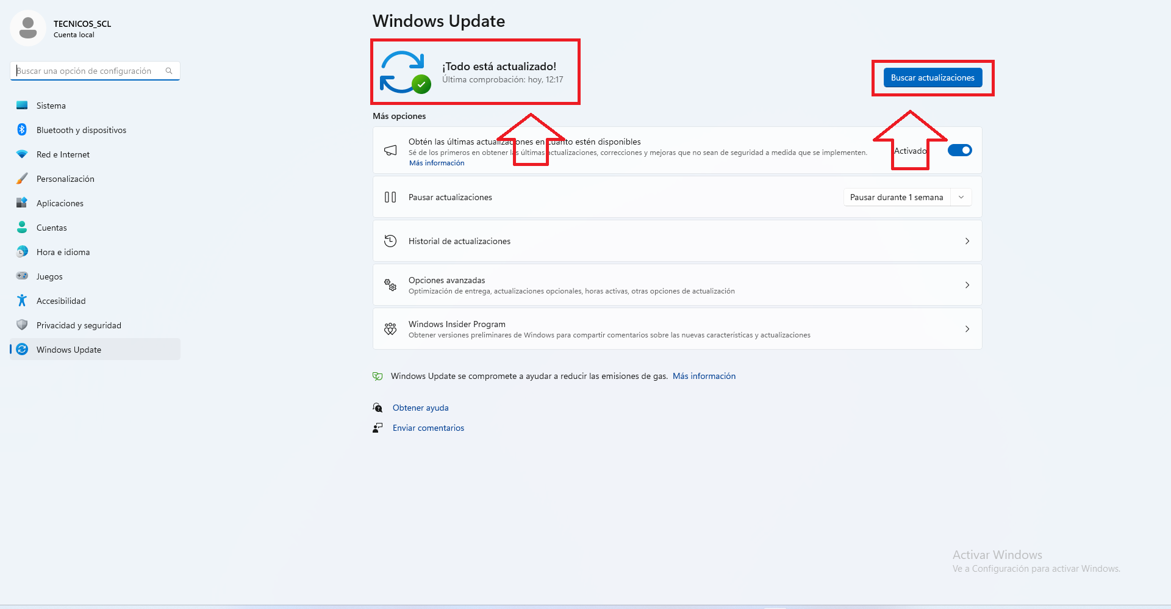
Task: Focus the settings search input field
Action: pyautogui.click(x=88, y=71)
